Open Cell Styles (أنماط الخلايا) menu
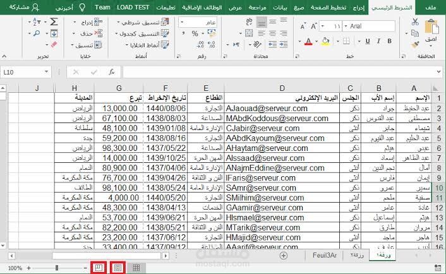The image size is (446, 274). (x=147, y=45)
